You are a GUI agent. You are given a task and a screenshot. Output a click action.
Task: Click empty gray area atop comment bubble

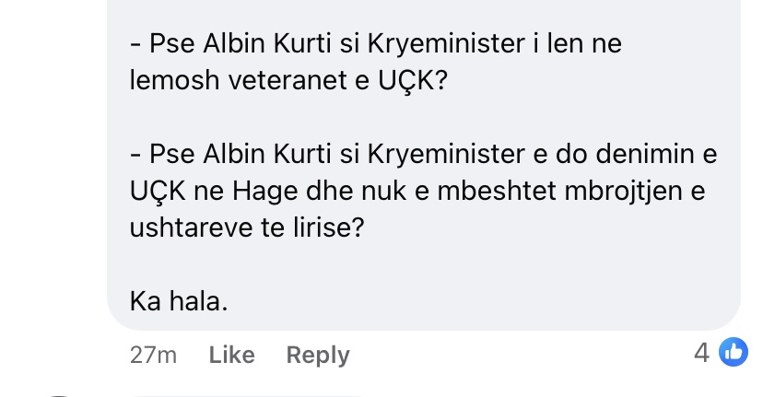tap(424, 11)
